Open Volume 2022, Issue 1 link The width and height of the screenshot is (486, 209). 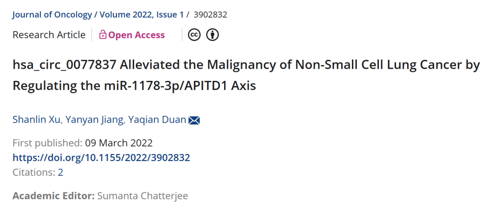click(142, 14)
